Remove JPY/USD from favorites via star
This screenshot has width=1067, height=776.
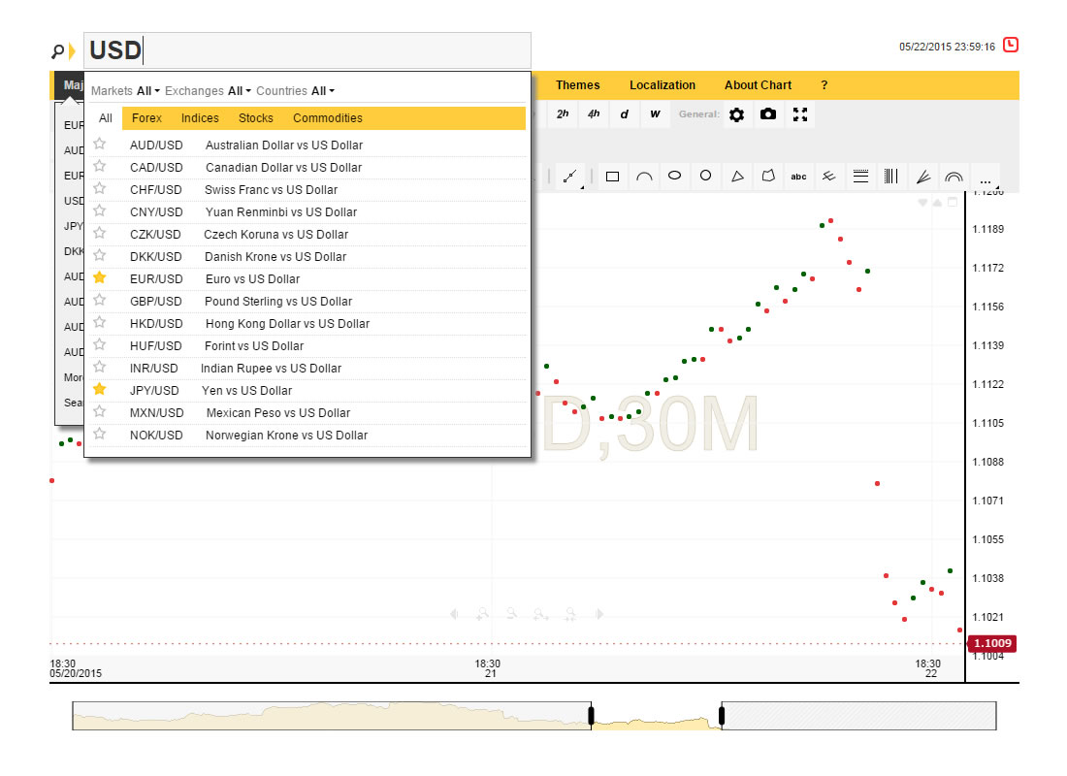99,390
